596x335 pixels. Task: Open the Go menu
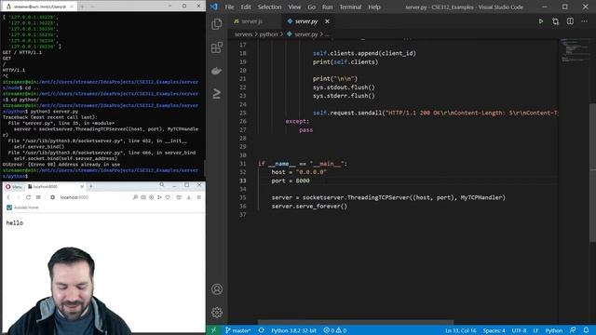pos(312,7)
